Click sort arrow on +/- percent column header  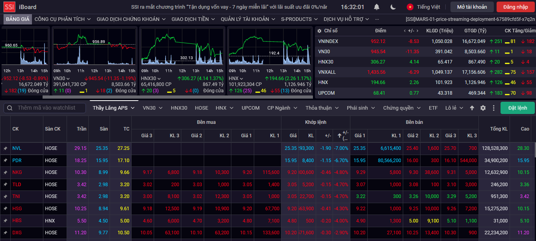pyautogui.click(x=339, y=136)
